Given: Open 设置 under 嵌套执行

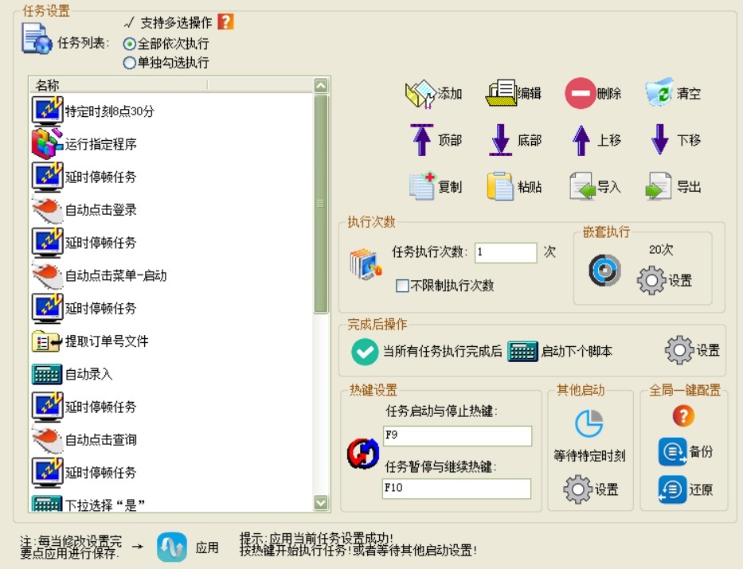Looking at the screenshot, I should [x=651, y=281].
